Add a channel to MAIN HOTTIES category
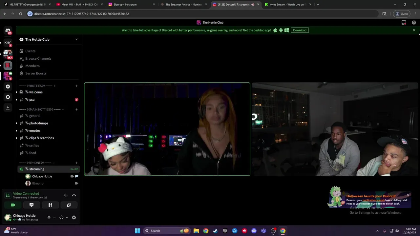This screenshot has width=420, height=236. (76, 109)
